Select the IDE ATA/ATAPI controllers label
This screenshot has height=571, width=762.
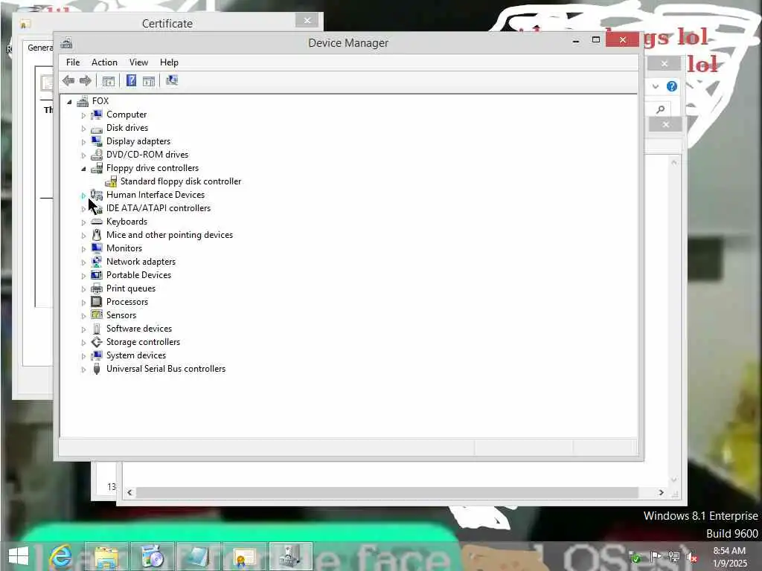pyautogui.click(x=159, y=208)
